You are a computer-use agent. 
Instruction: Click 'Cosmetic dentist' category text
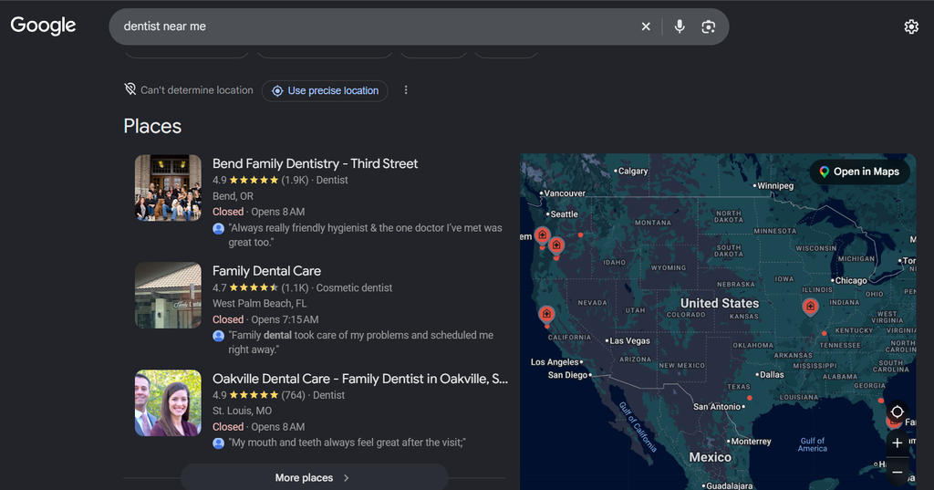click(354, 288)
